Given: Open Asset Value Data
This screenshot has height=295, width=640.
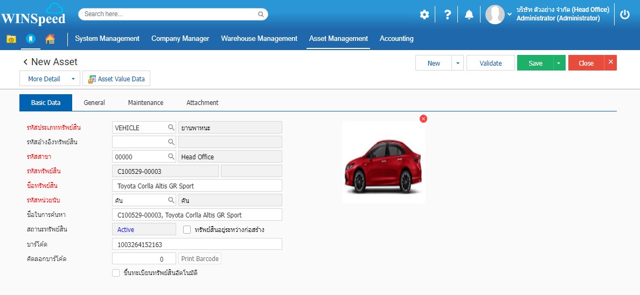Looking at the screenshot, I should coord(116,79).
